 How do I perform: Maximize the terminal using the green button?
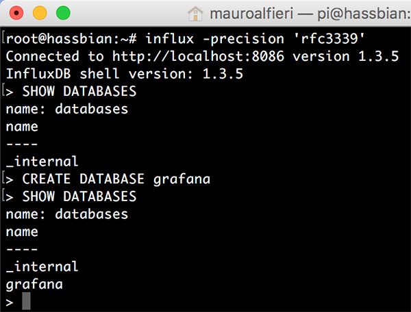(x=63, y=12)
